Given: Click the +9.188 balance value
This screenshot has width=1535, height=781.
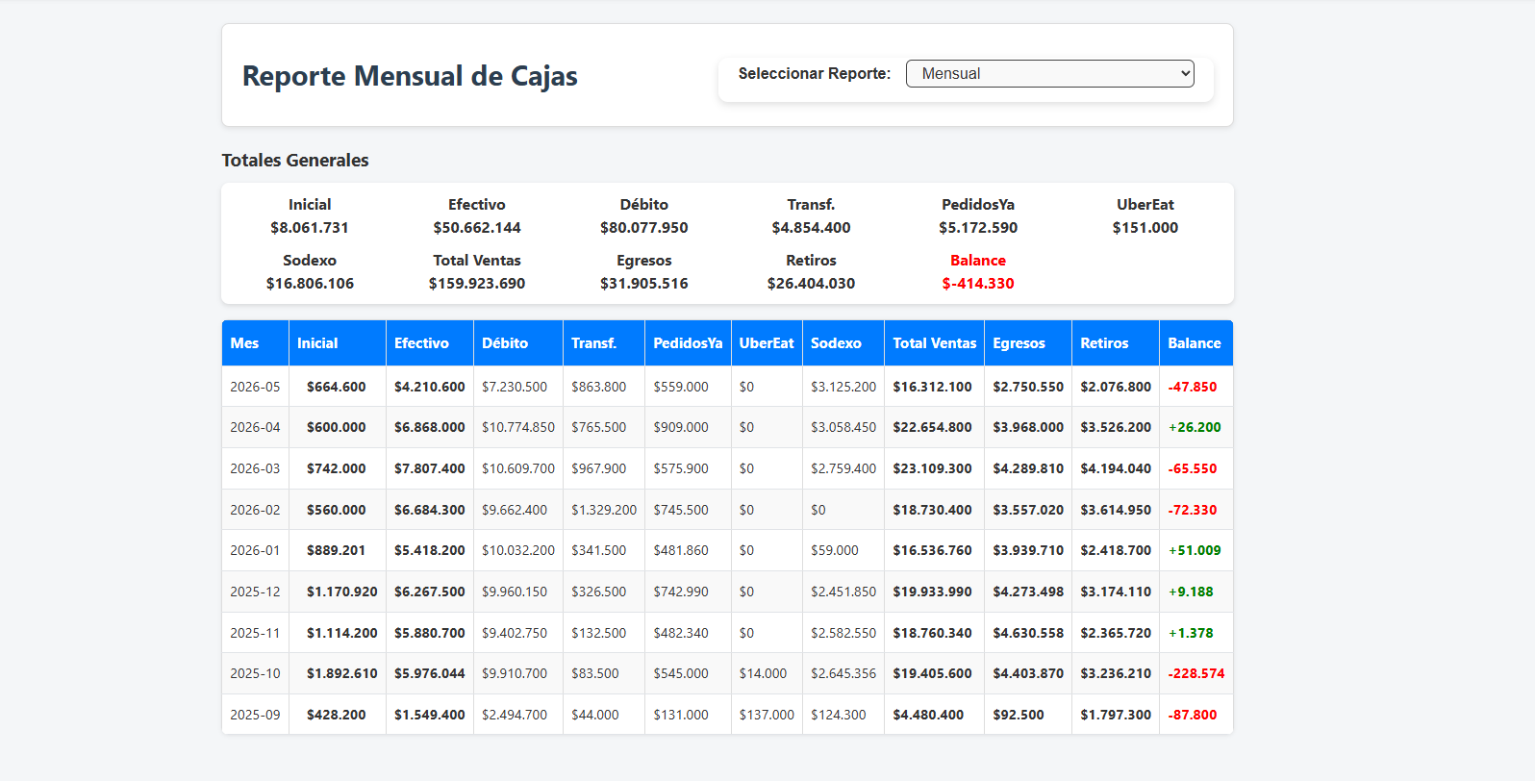Looking at the screenshot, I should click(x=1191, y=592).
